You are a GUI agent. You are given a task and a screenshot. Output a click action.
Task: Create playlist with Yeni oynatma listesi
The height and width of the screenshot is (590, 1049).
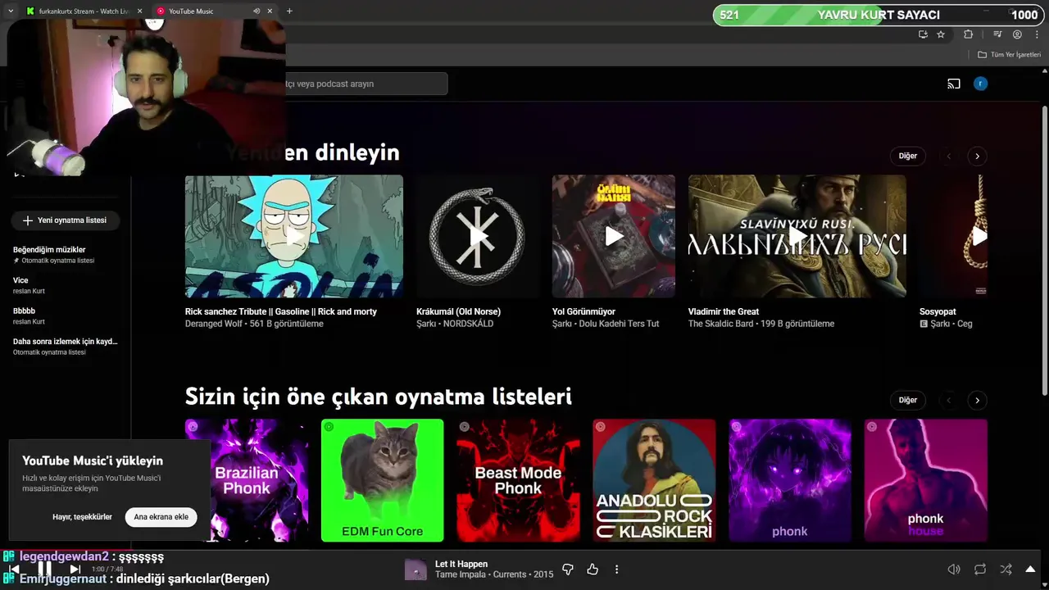coord(65,220)
